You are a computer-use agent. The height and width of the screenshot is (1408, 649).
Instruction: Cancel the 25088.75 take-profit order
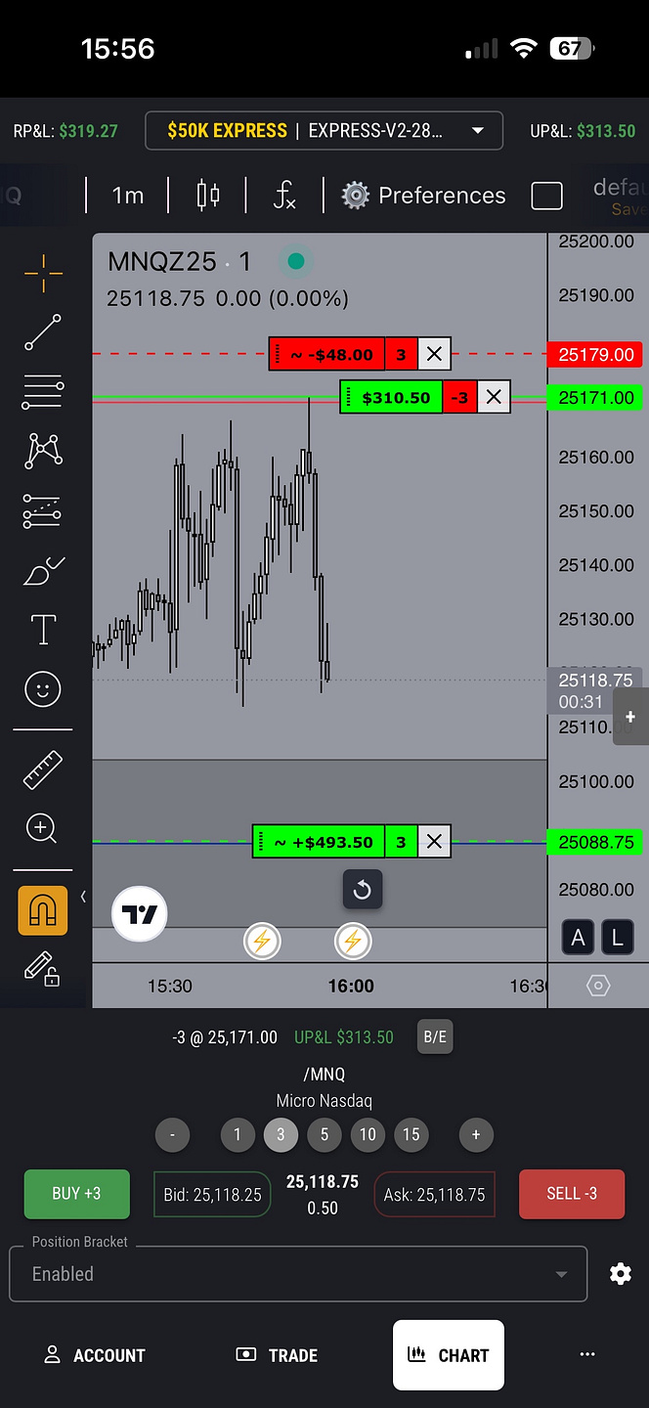point(434,842)
